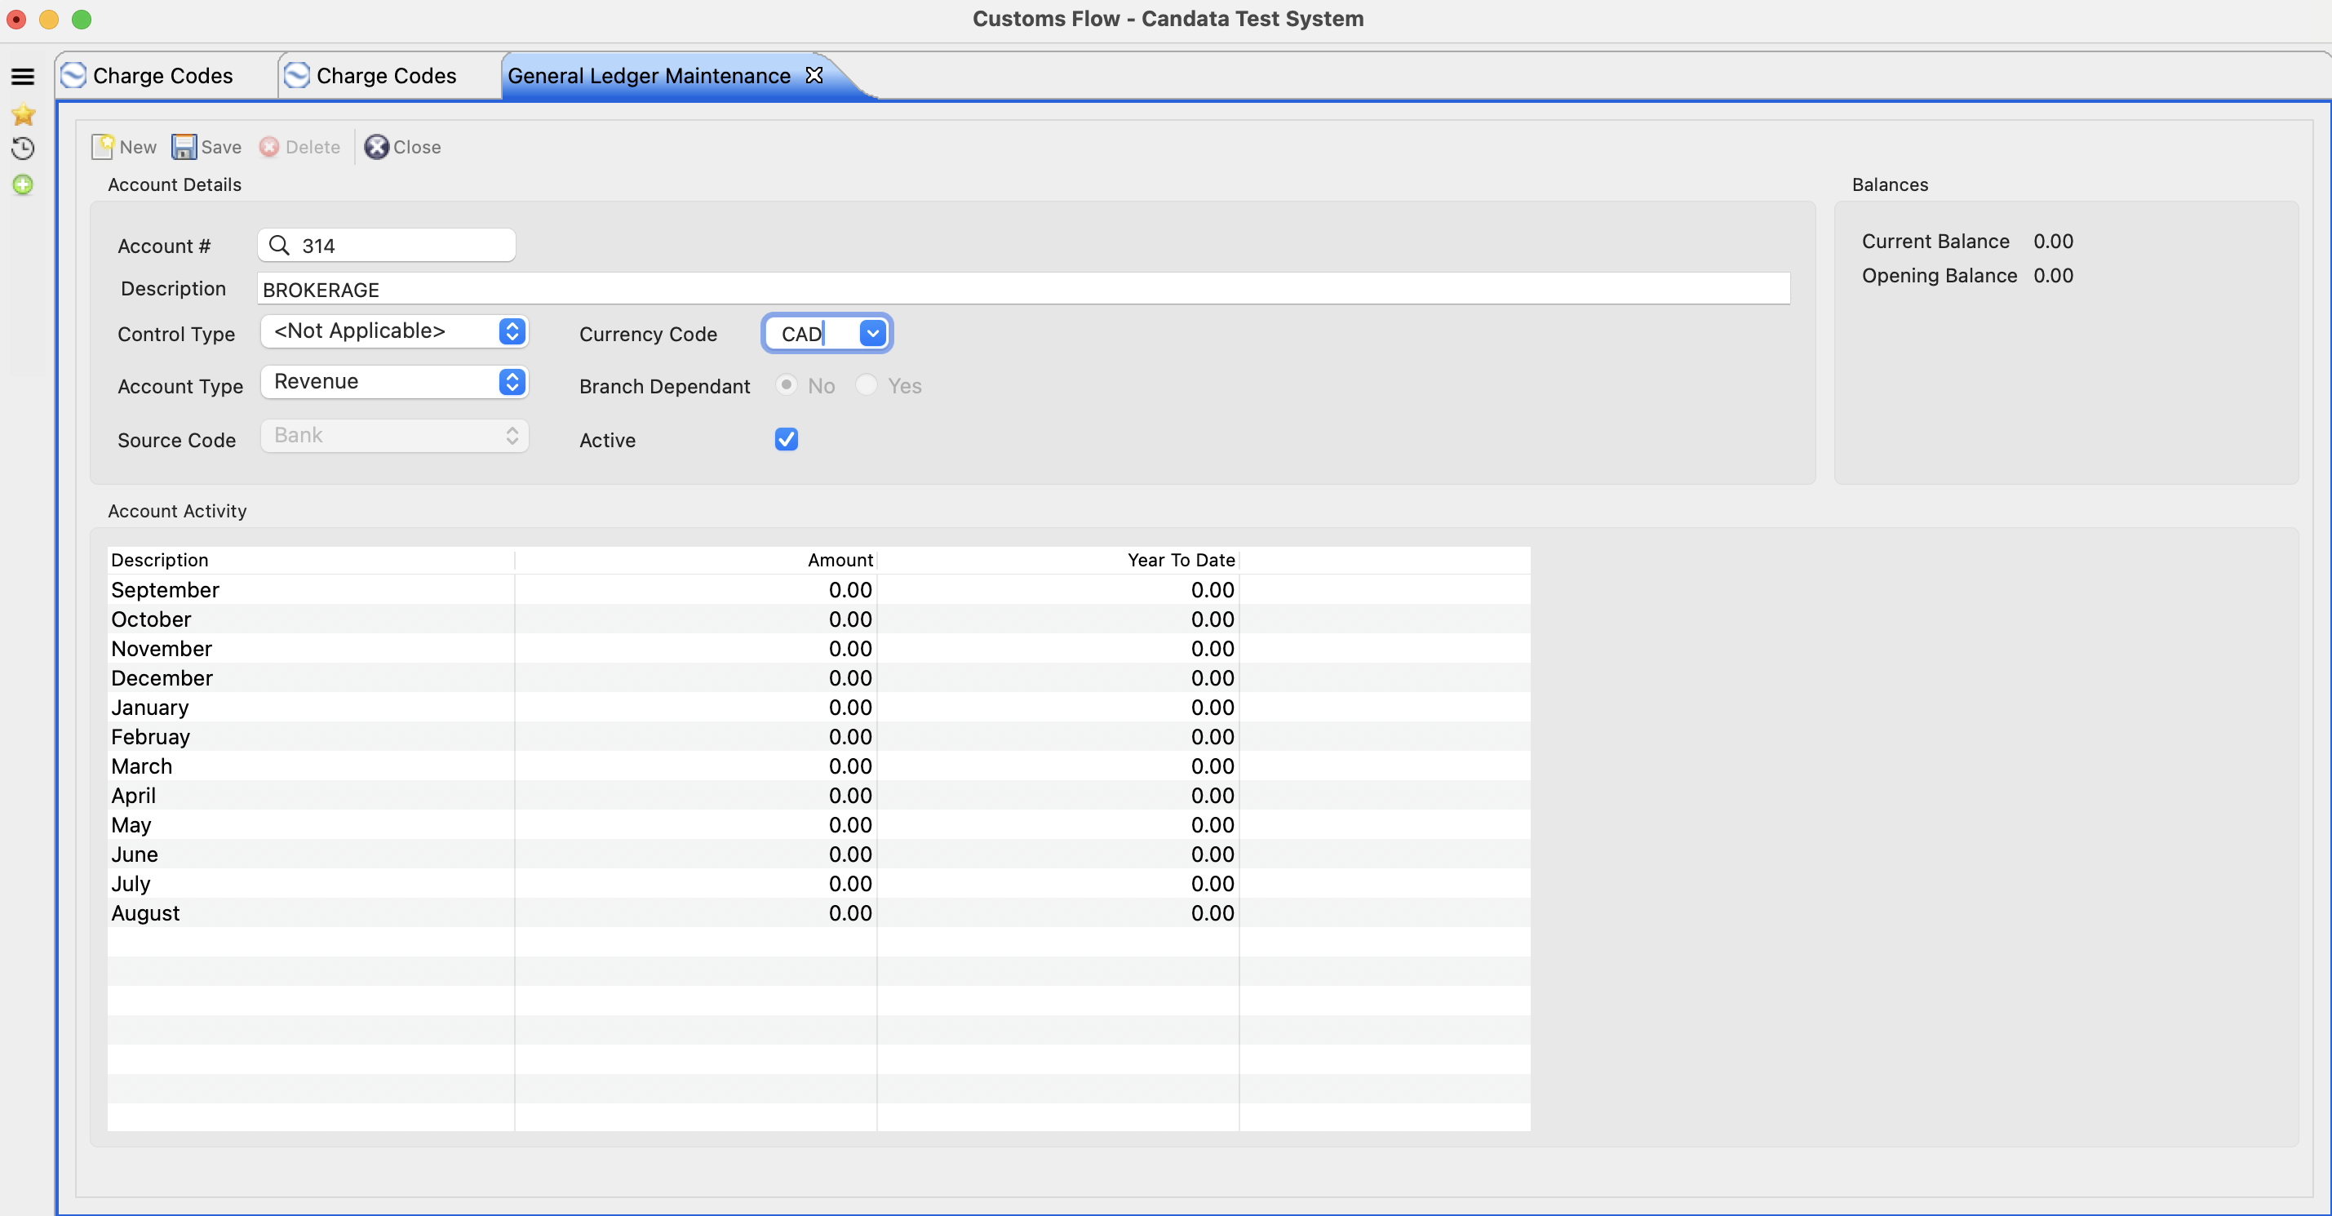This screenshot has width=2332, height=1216.
Task: Toggle the Active checkbox
Action: pos(786,439)
